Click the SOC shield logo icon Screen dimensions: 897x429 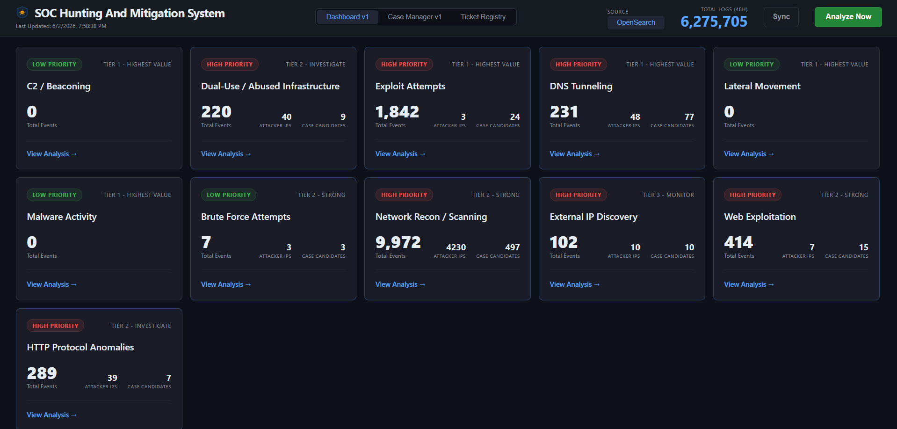(22, 13)
